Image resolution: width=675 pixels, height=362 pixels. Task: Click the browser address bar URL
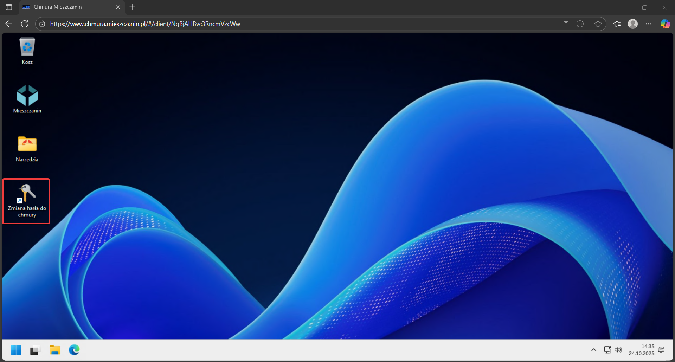(x=145, y=24)
